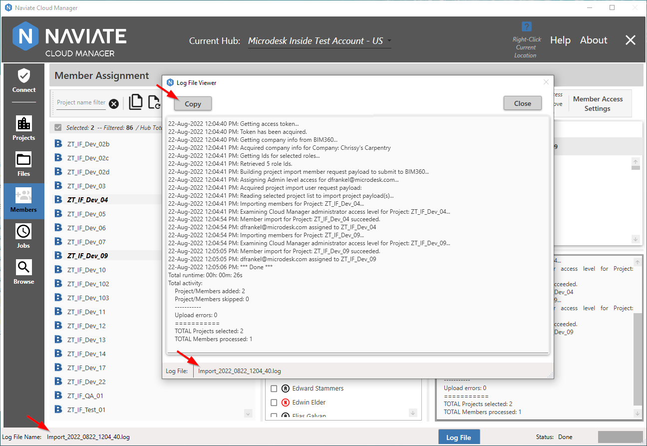Open the Connect panel in sidebar
This screenshot has width=647, height=446.
(x=24, y=81)
